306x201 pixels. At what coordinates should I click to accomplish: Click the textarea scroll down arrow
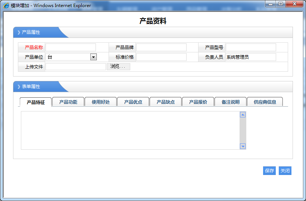pyautogui.click(x=243, y=146)
